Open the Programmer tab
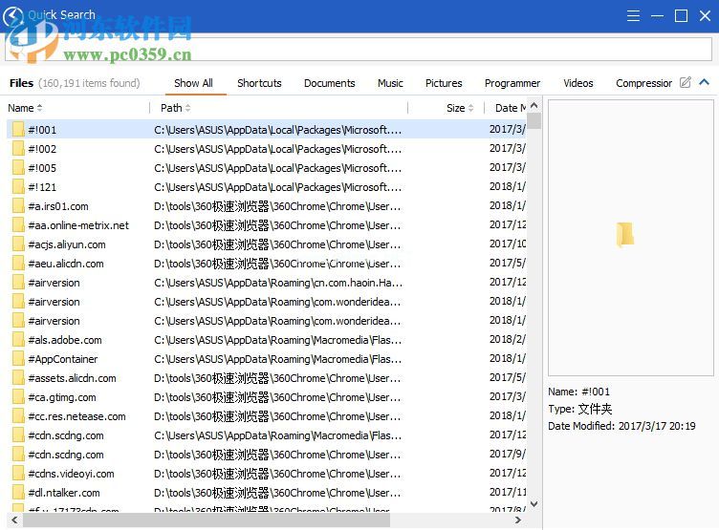This screenshot has width=719, height=530. tap(512, 83)
